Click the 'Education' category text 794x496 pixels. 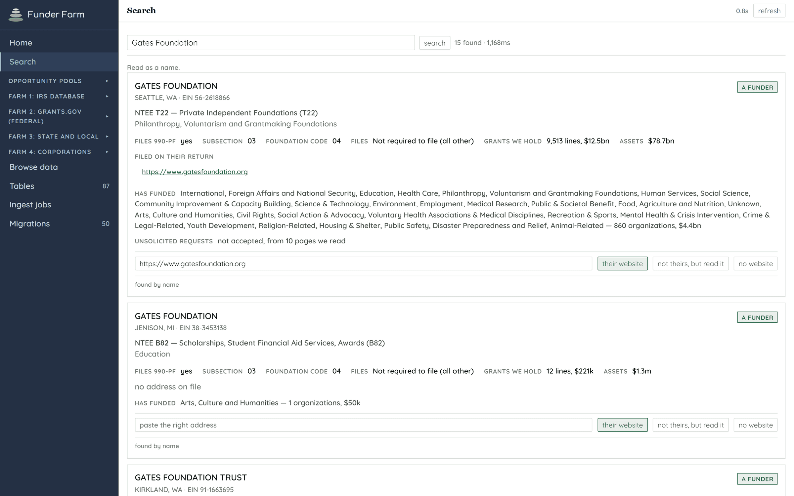(x=152, y=354)
